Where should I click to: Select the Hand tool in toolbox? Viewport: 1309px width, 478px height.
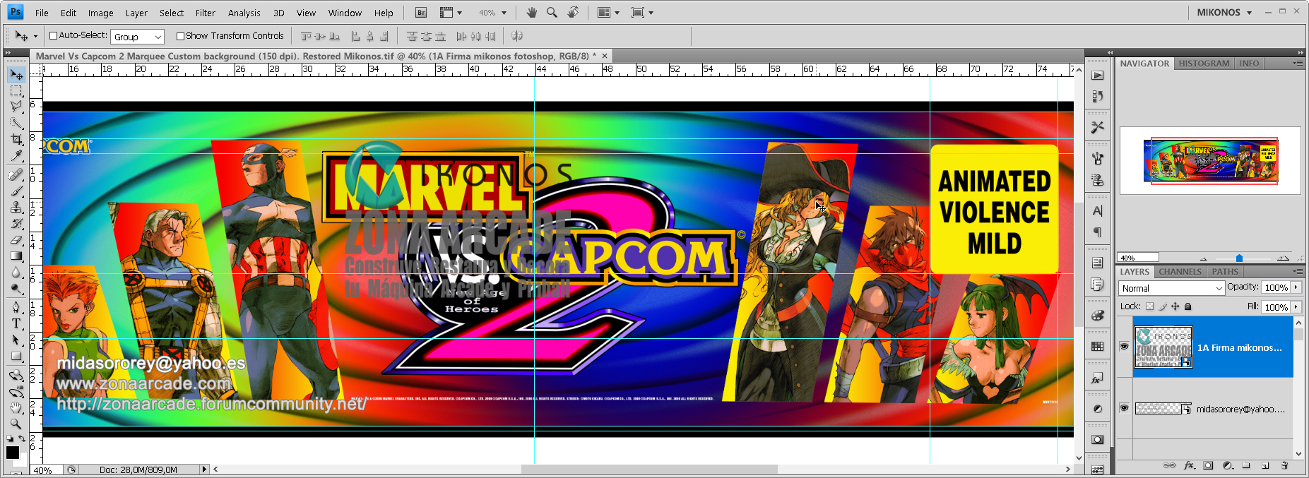tap(16, 407)
